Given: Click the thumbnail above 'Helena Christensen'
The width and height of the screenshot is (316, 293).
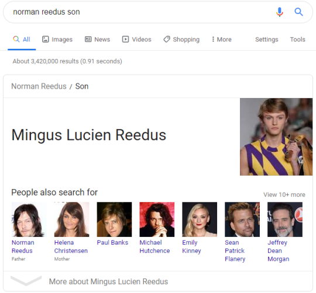Looking at the screenshot, I should (x=72, y=219).
